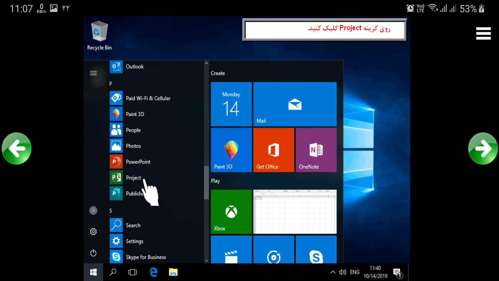This screenshot has height=281, width=499.
Task: Launch Microsoft Edge from the taskbar
Action: [153, 272]
